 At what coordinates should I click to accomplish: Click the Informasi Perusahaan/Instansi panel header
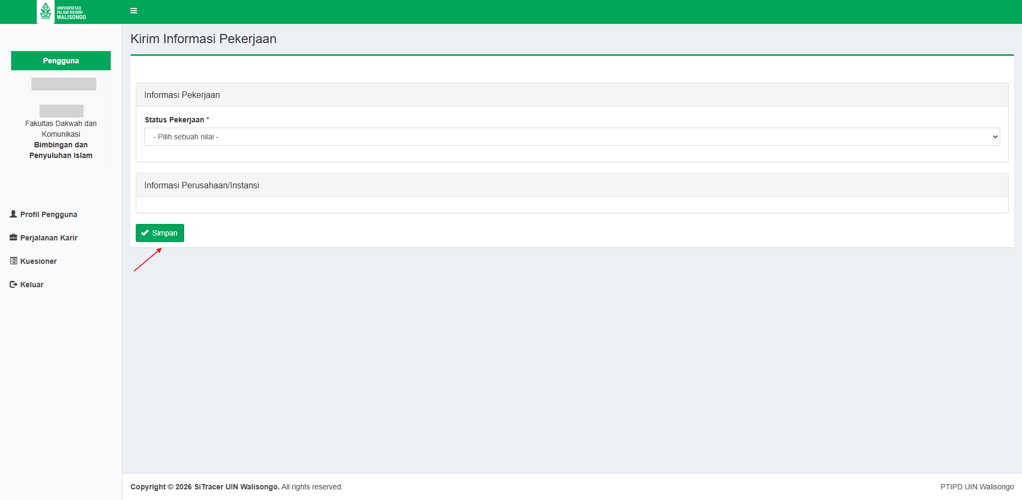point(202,185)
